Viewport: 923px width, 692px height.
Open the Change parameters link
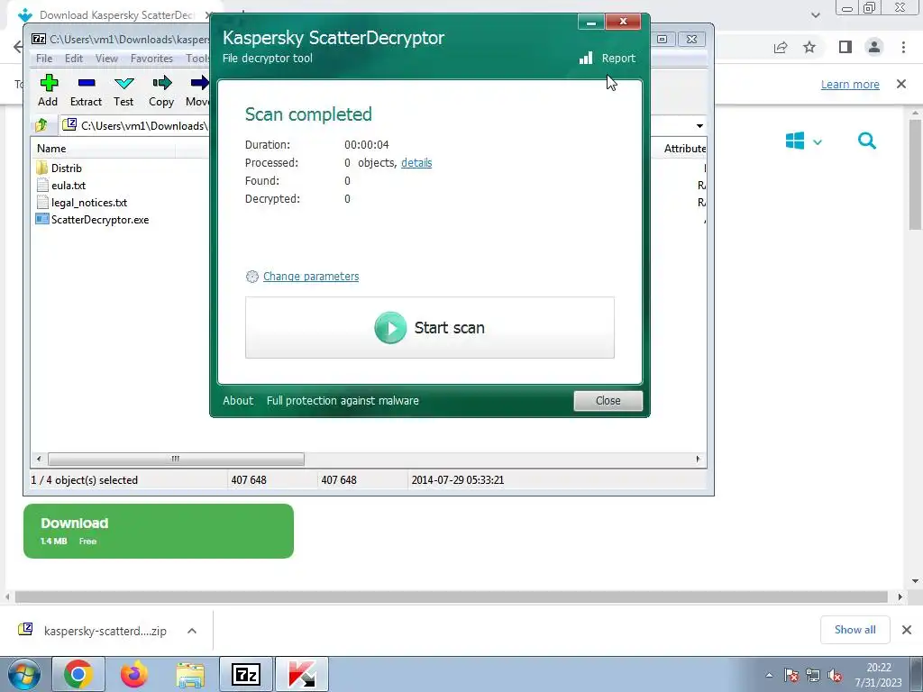point(311,277)
